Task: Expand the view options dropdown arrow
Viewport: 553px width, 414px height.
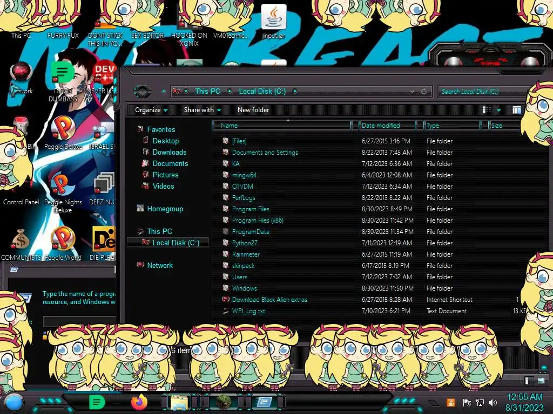Action: [498, 110]
